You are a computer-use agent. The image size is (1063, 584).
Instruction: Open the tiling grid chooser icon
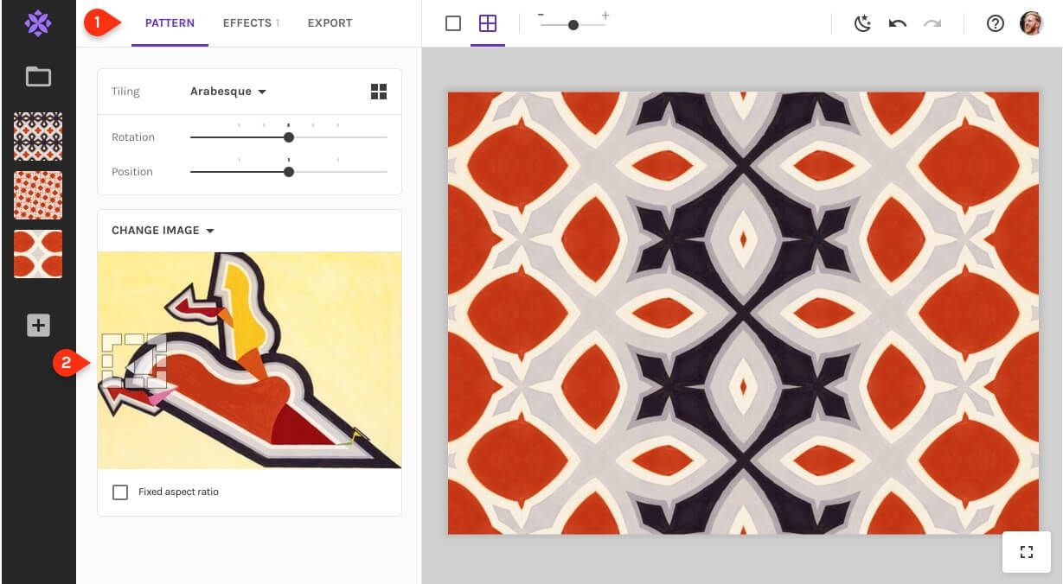[379, 92]
